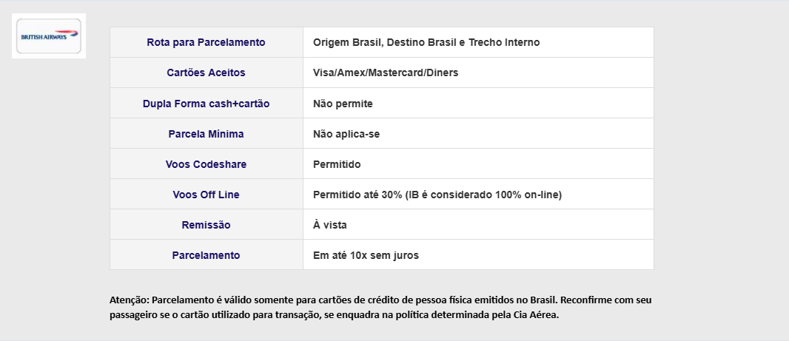Select the Em até 10x sem juros cell
The width and height of the screenshot is (789, 341).
click(x=478, y=254)
